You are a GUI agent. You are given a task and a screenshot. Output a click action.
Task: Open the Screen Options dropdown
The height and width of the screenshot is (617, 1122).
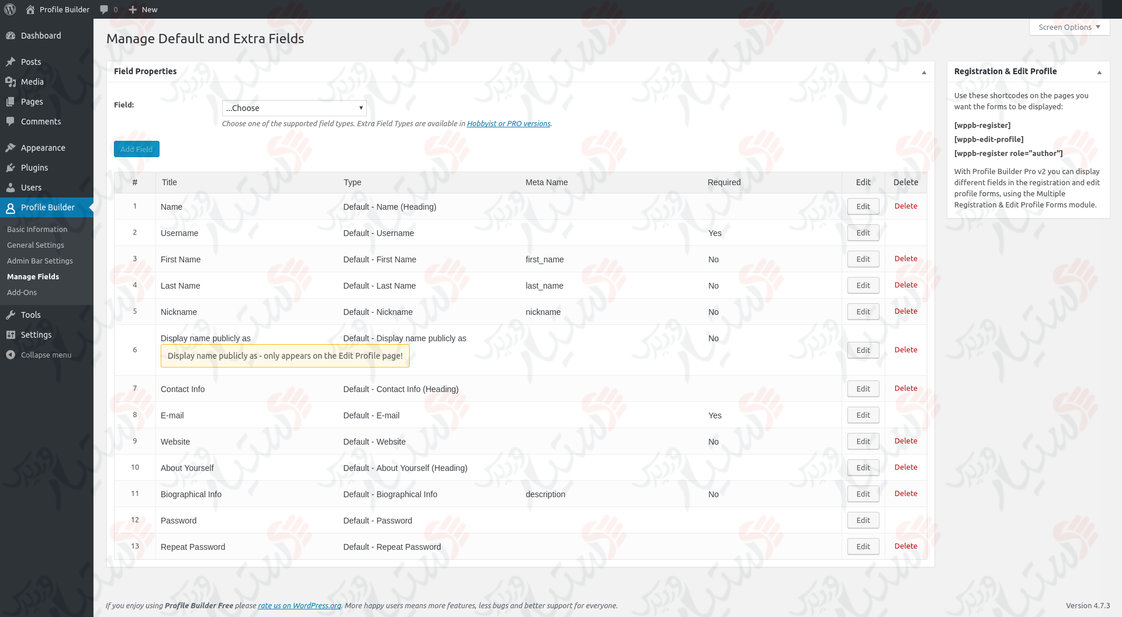point(1068,27)
